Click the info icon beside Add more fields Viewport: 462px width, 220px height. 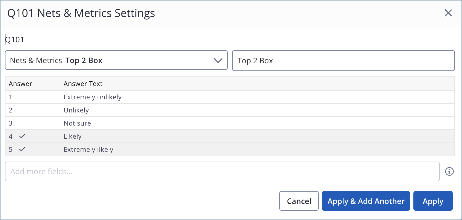coord(449,171)
